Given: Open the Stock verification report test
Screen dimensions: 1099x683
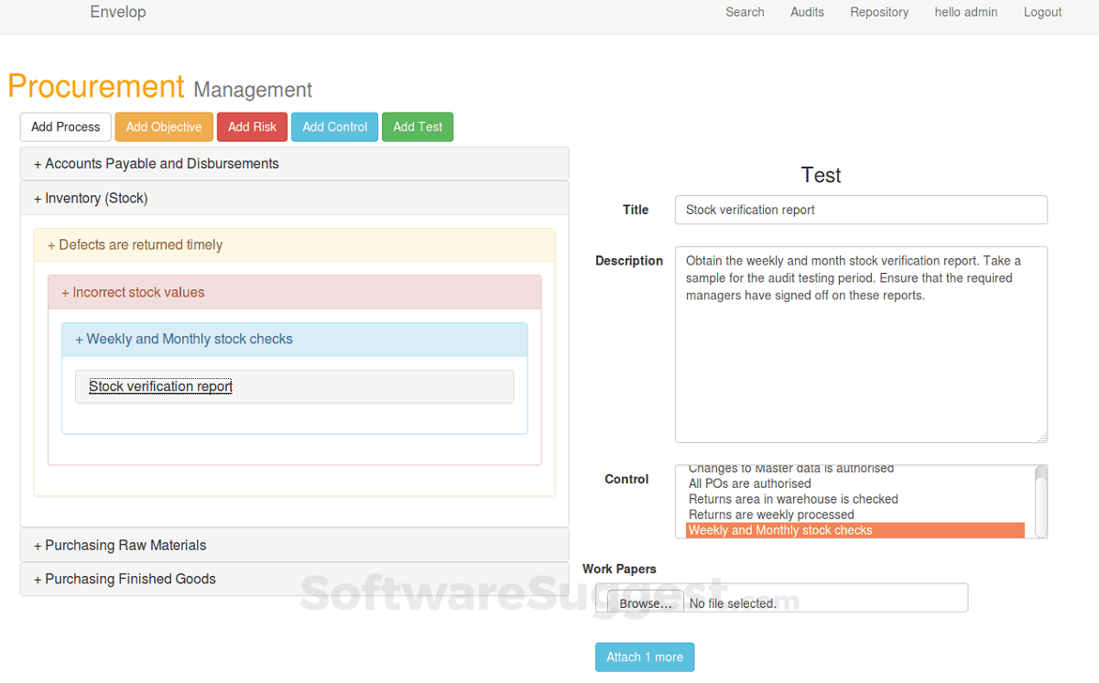Looking at the screenshot, I should coord(159,385).
